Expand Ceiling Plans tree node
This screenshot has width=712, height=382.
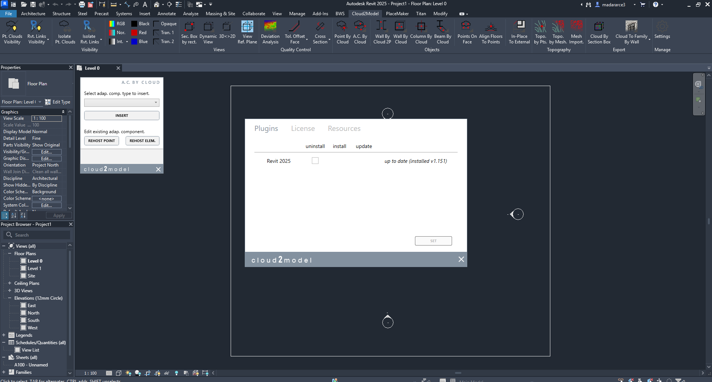coord(10,283)
